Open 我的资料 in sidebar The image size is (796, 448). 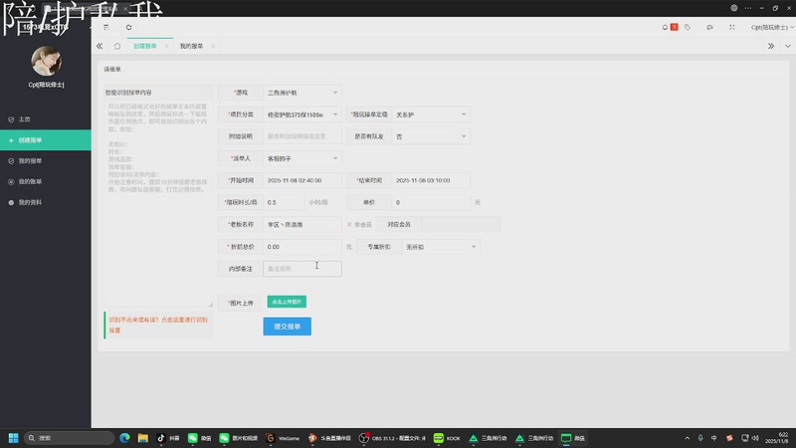46,203
